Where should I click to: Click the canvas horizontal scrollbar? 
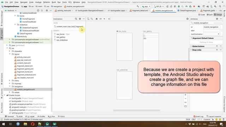[137, 110]
